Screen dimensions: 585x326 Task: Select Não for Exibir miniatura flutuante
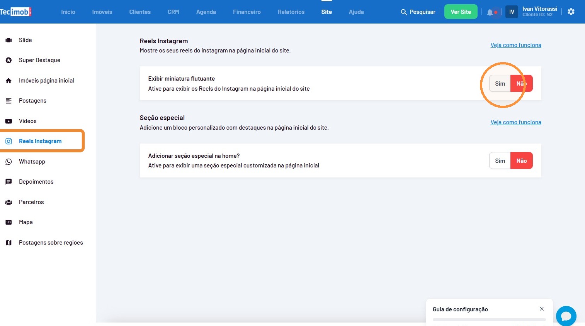tap(522, 83)
